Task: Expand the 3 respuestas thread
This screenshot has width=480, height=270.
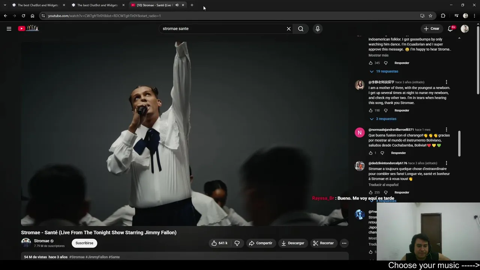Action: (383, 119)
